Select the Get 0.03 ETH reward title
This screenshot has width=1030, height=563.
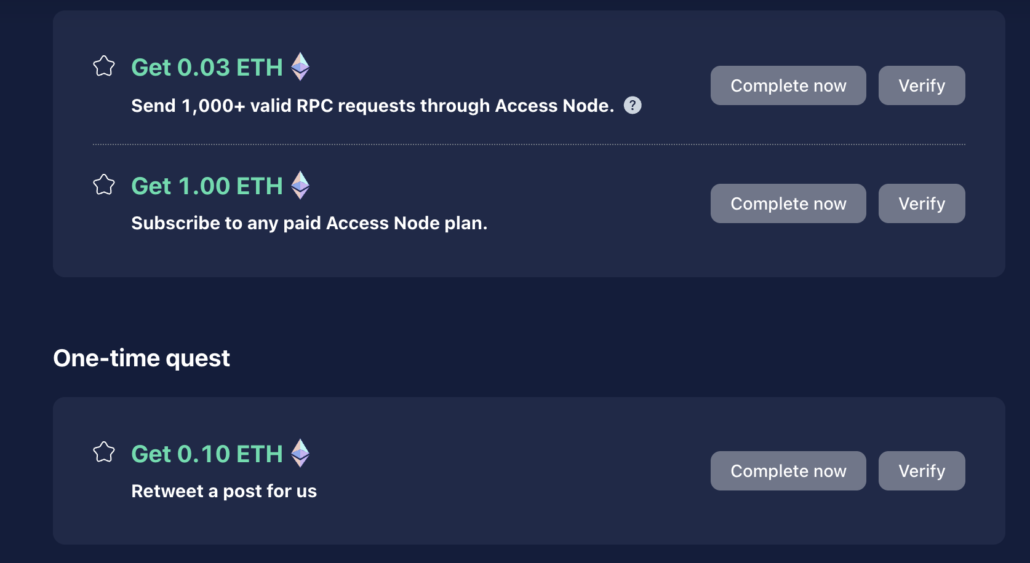point(207,68)
